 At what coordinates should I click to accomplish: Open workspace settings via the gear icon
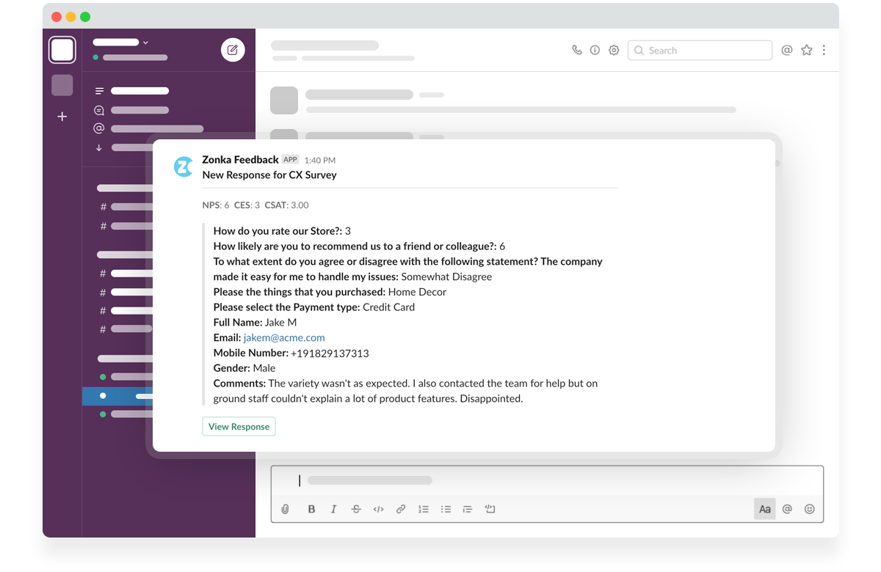click(x=614, y=50)
